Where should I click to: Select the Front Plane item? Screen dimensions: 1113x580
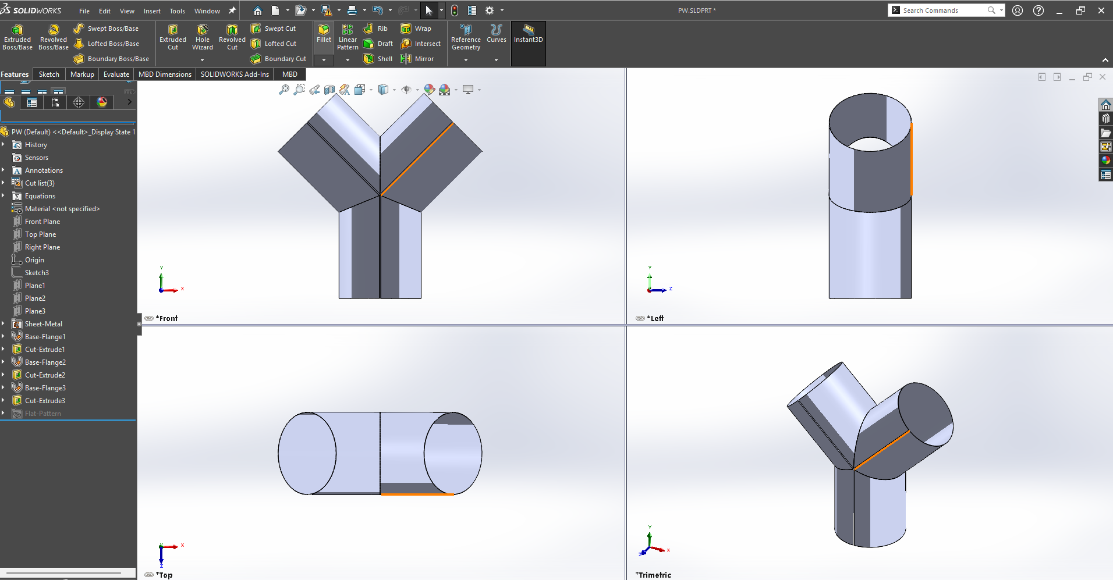click(42, 222)
